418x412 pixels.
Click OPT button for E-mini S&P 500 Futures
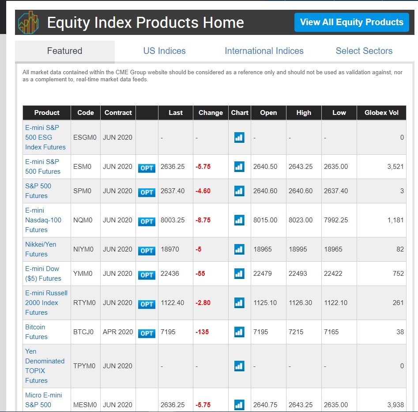[x=147, y=168]
